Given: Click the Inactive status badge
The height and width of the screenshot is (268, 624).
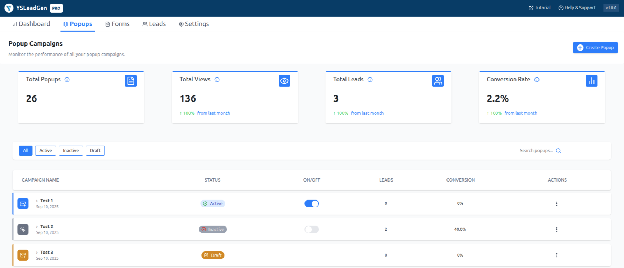Looking at the screenshot, I should tap(213, 230).
